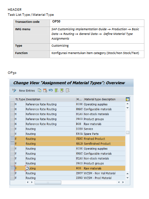
Task: Click lower scroll-up arrow near ZNOV row
Action: tap(128, 173)
